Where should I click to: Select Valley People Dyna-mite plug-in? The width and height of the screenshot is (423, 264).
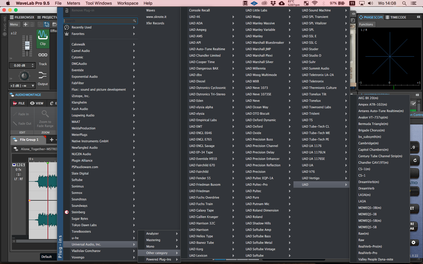[x=380, y=259]
